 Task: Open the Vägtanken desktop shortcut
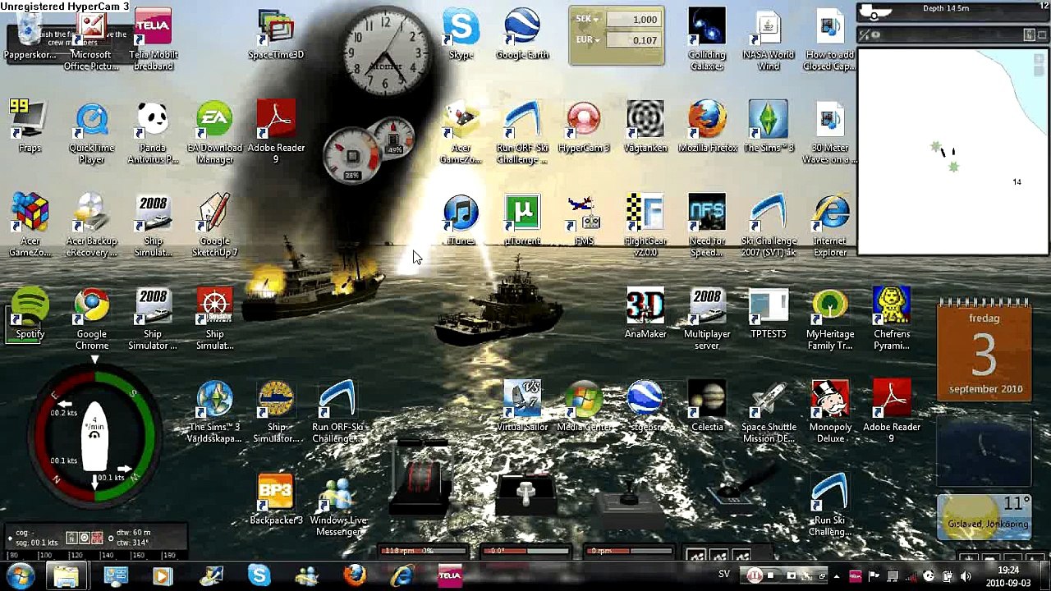click(x=645, y=127)
